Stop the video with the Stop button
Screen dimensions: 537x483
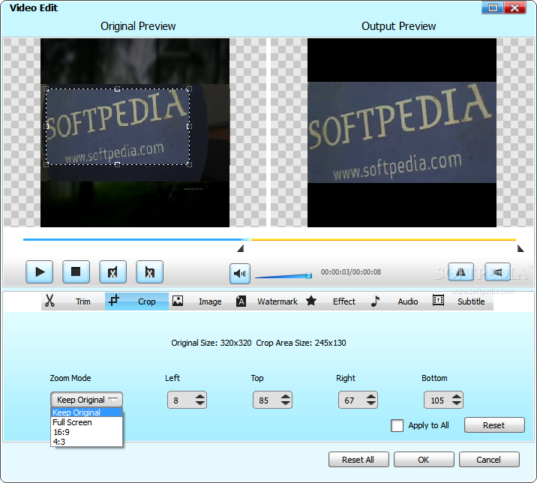tap(76, 272)
